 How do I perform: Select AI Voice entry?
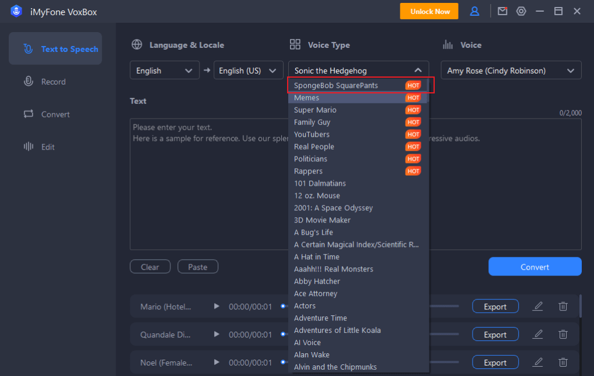tap(358, 342)
